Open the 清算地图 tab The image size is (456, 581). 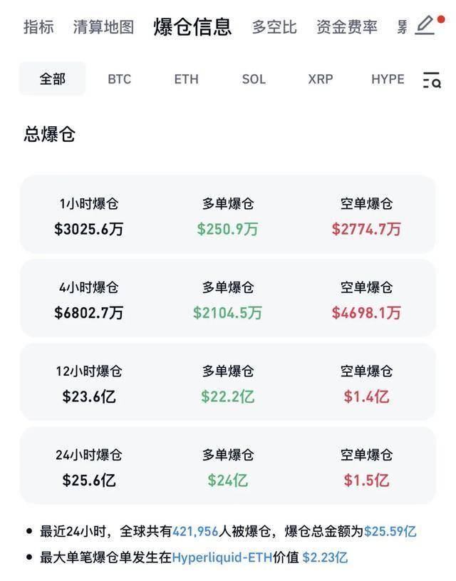point(103,27)
